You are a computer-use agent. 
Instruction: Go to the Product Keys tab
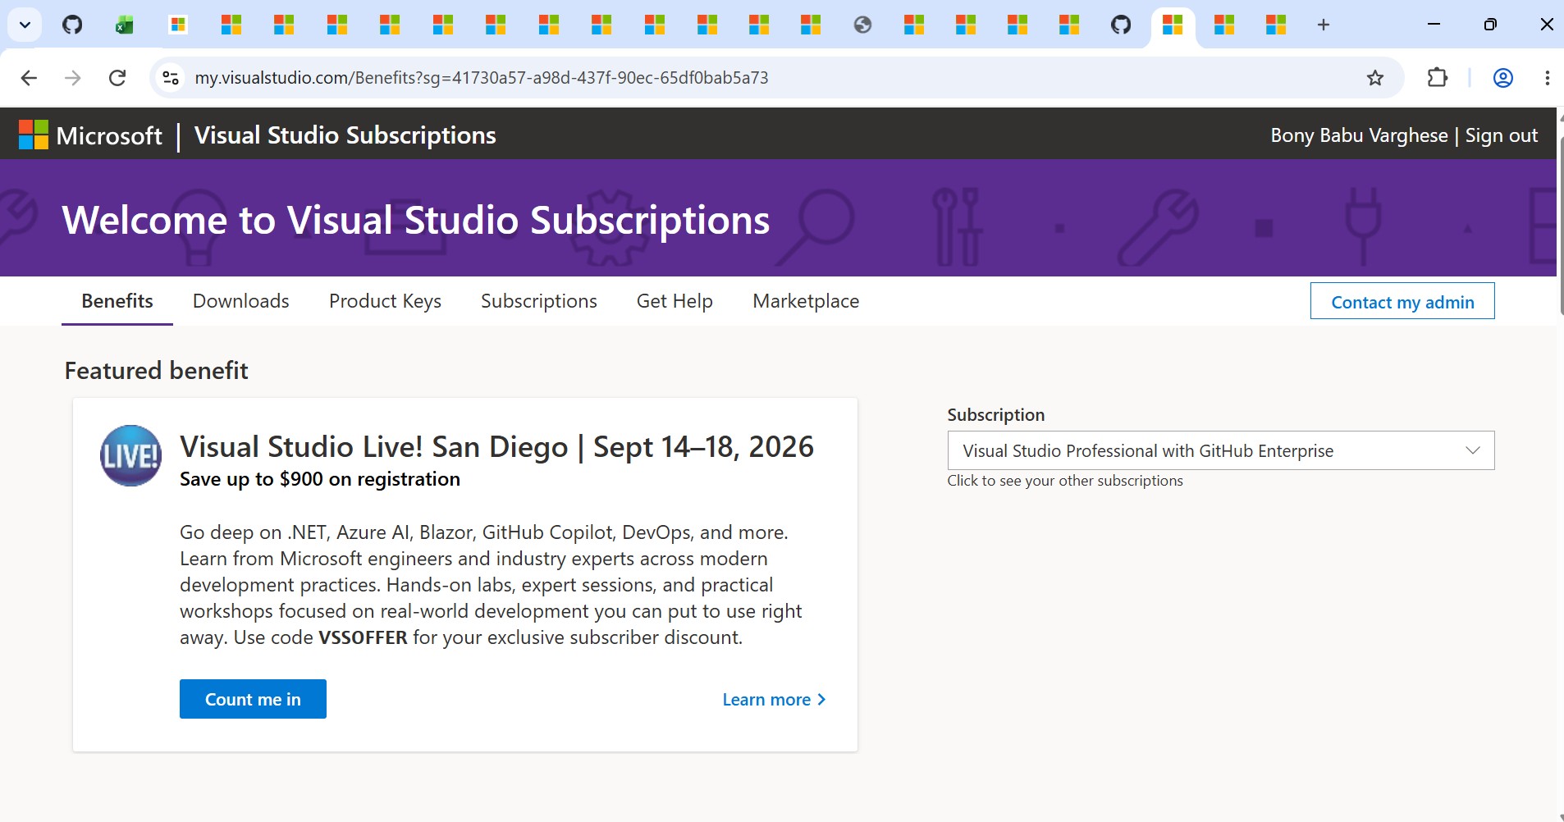point(385,301)
